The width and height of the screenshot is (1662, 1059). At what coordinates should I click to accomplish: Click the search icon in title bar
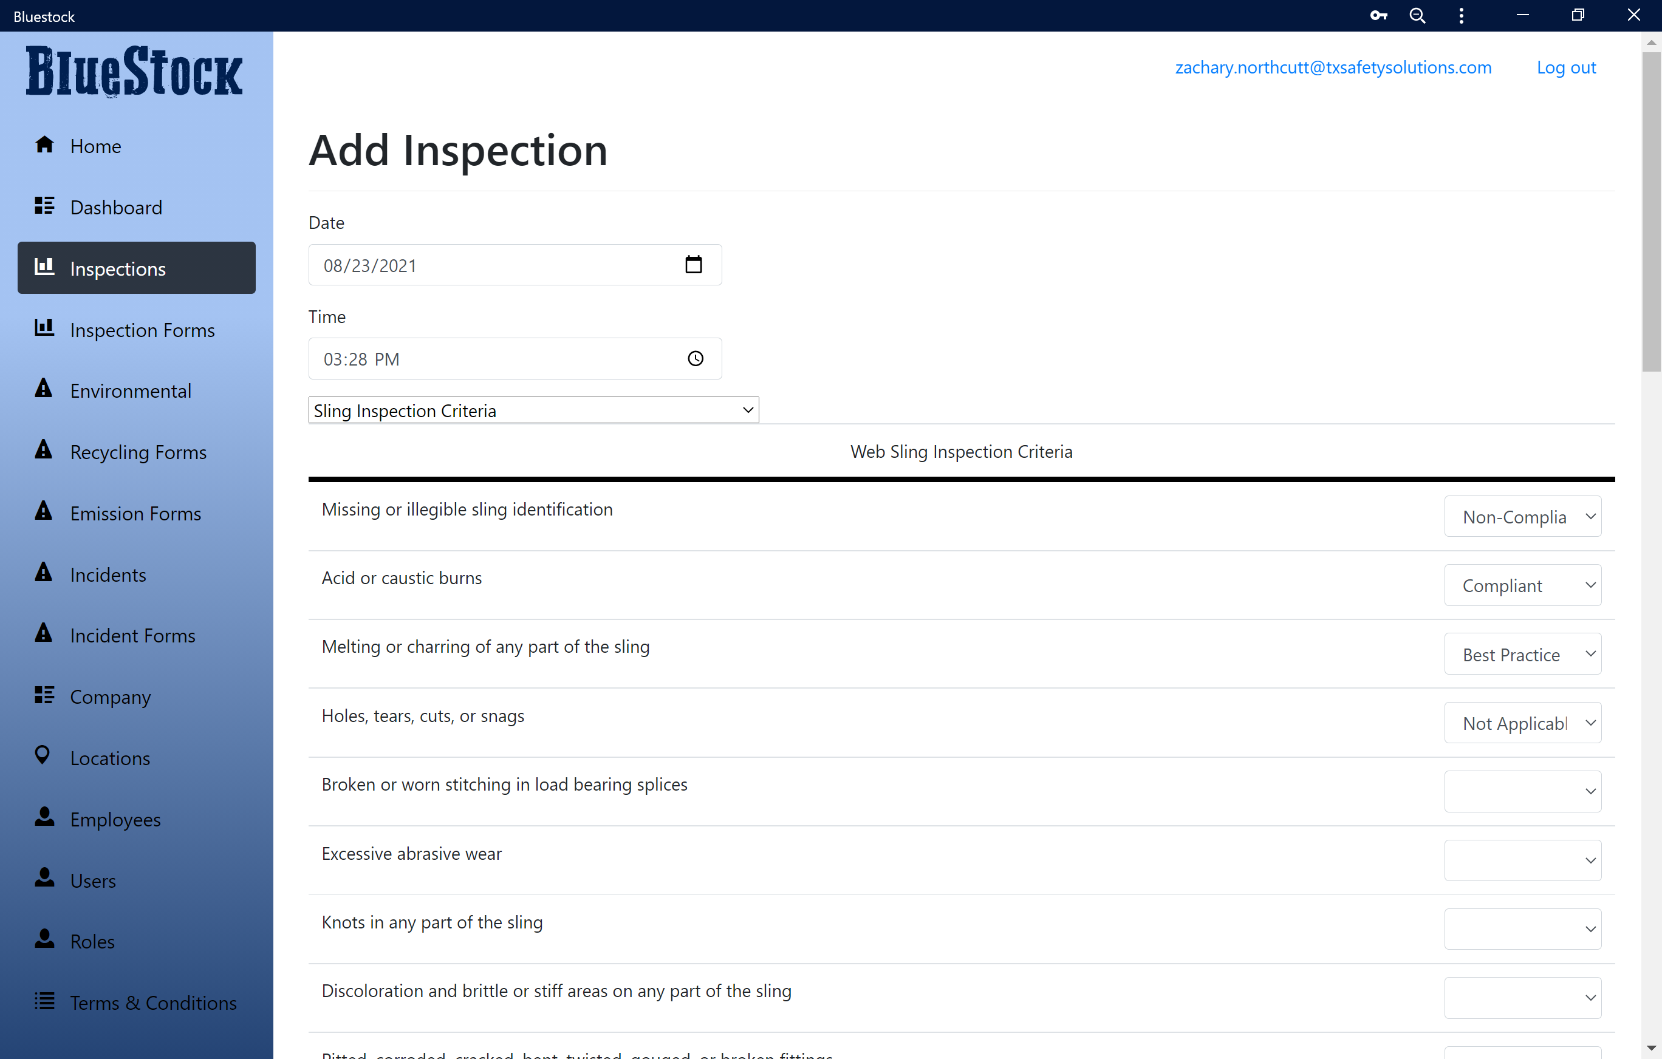coord(1418,15)
